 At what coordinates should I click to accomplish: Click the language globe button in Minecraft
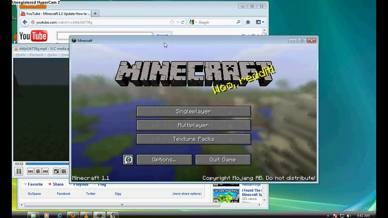pyautogui.click(x=128, y=160)
